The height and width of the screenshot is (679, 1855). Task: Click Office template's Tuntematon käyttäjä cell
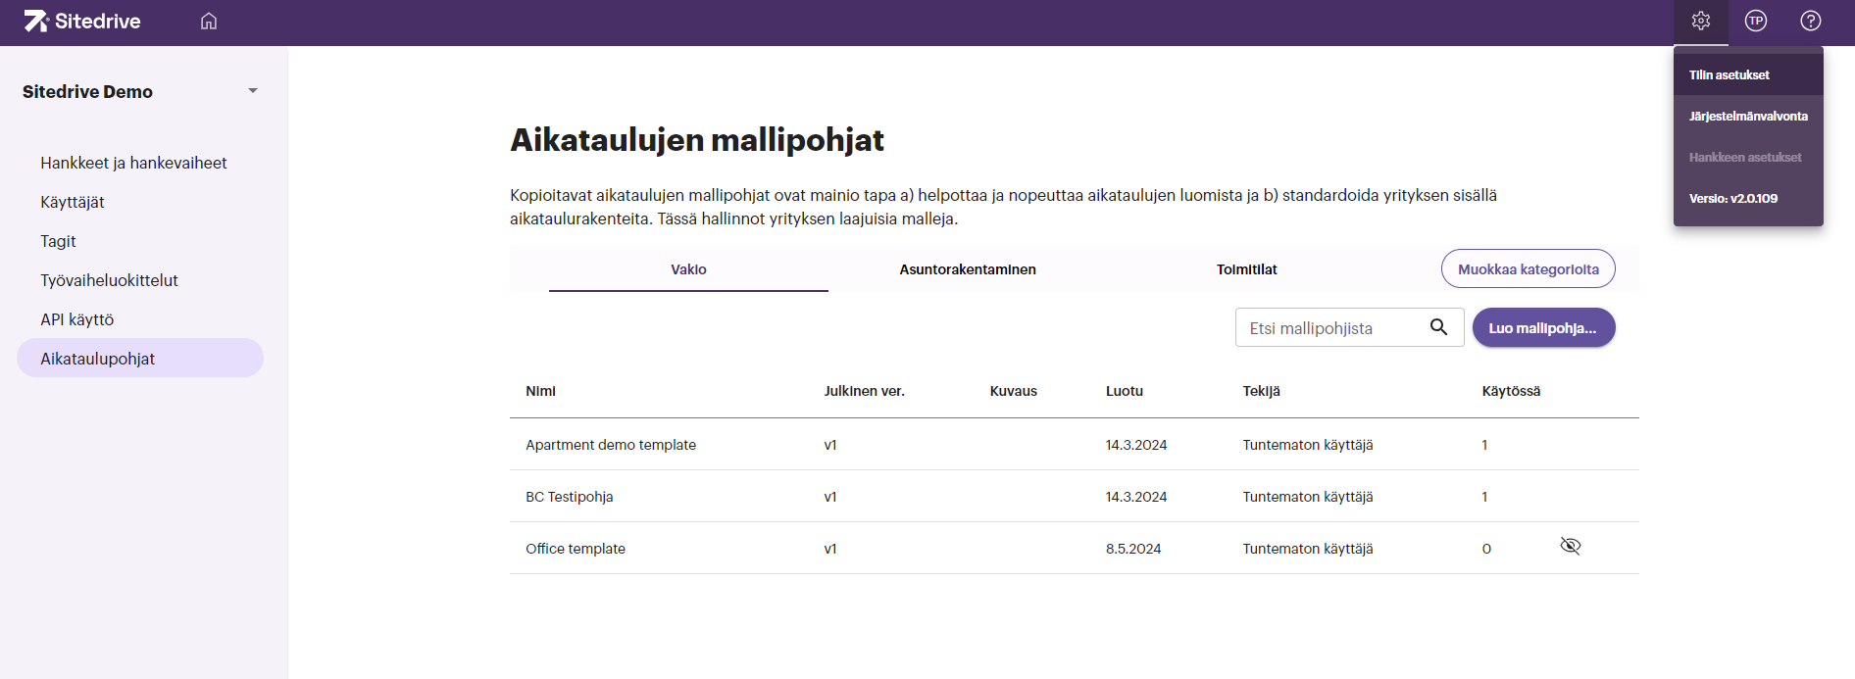pos(1308,549)
